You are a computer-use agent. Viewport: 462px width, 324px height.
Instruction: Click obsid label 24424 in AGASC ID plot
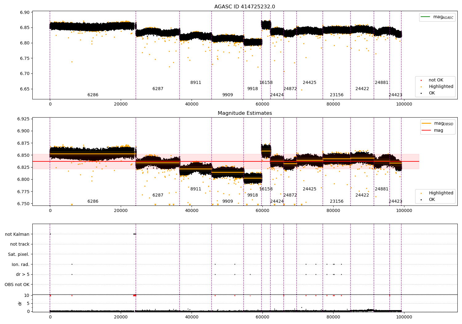tap(277, 95)
